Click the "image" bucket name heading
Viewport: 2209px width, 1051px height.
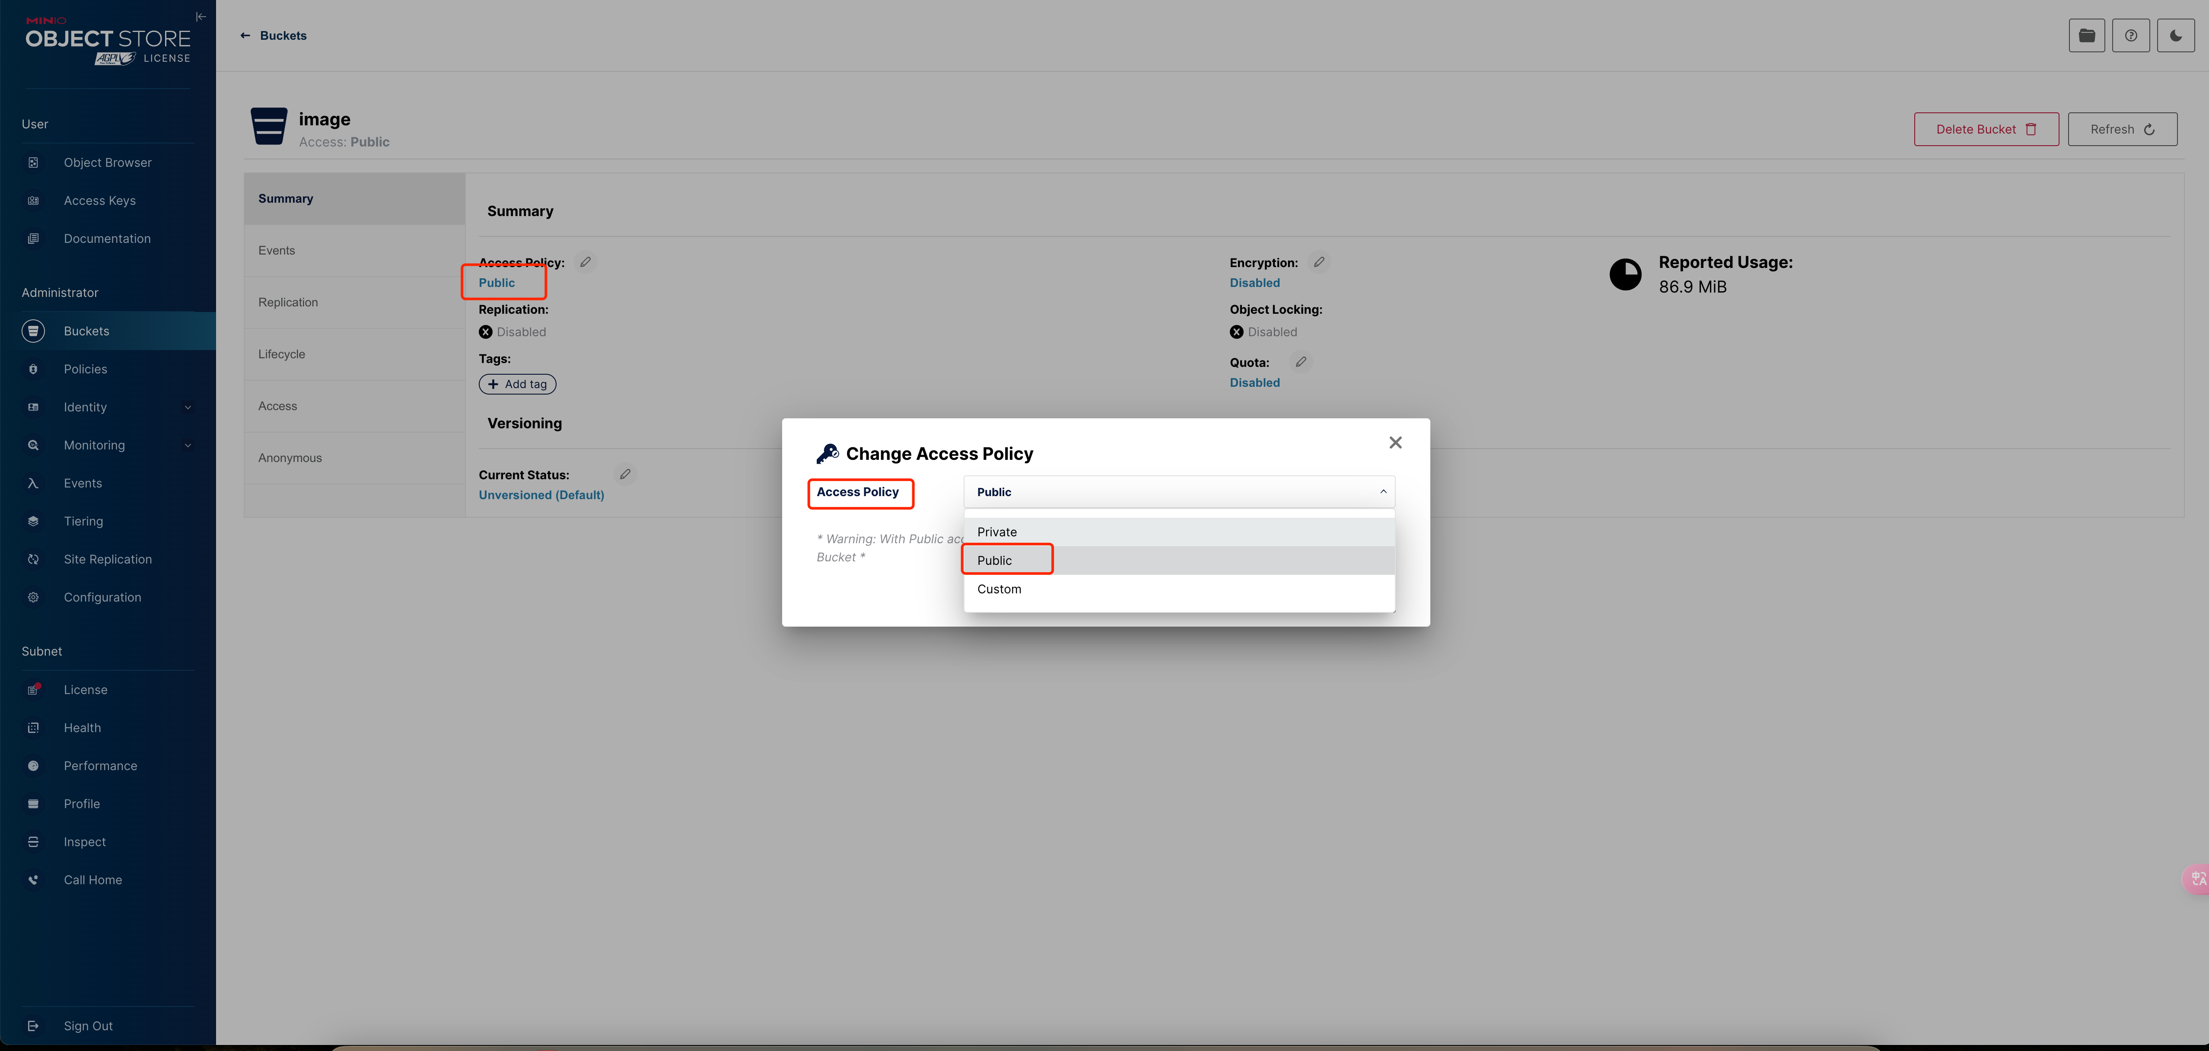pyautogui.click(x=324, y=119)
